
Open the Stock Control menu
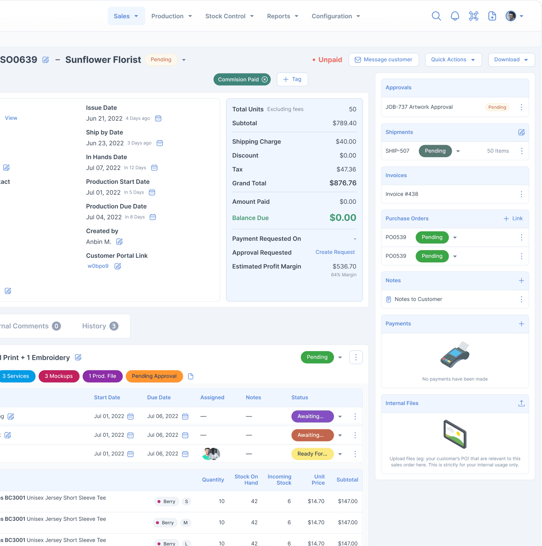tap(229, 16)
